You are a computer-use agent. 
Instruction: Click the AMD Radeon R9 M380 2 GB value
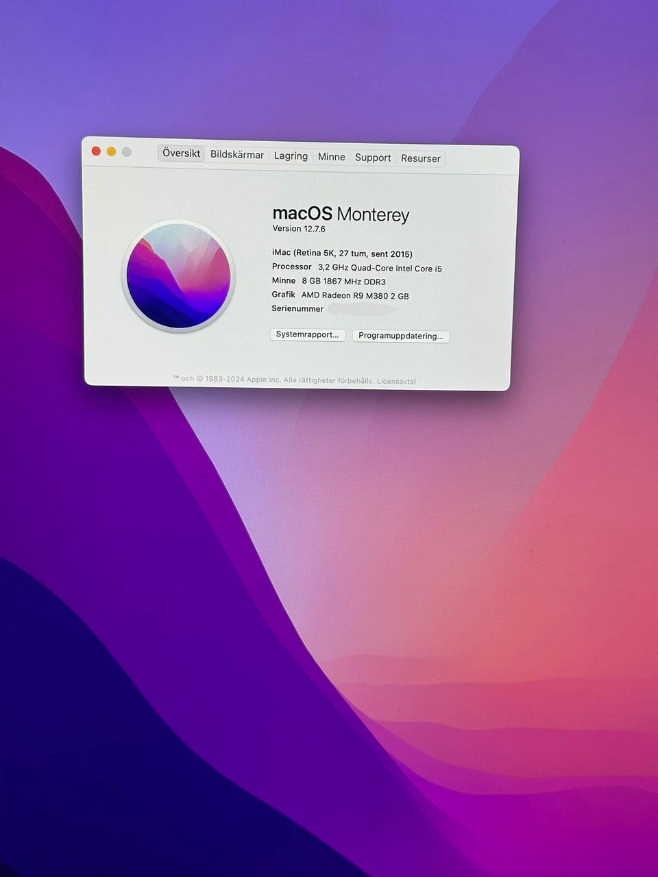coord(355,296)
